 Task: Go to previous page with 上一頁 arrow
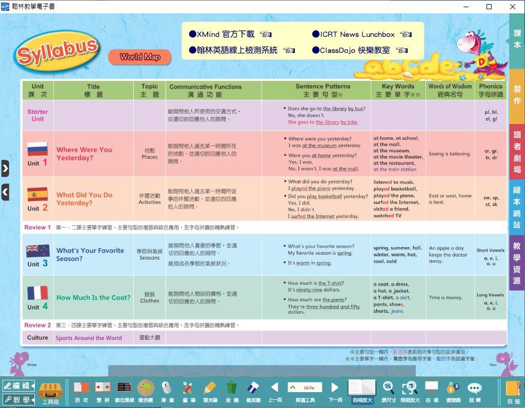(275, 387)
